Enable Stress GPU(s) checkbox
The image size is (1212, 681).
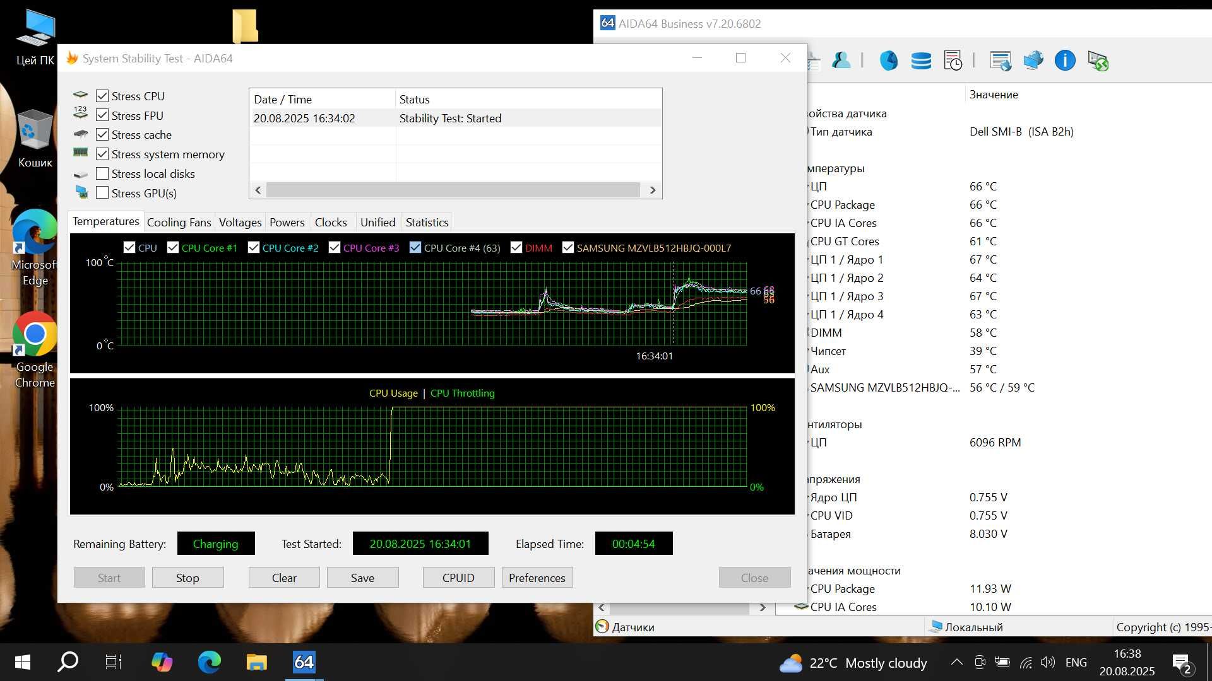point(102,193)
